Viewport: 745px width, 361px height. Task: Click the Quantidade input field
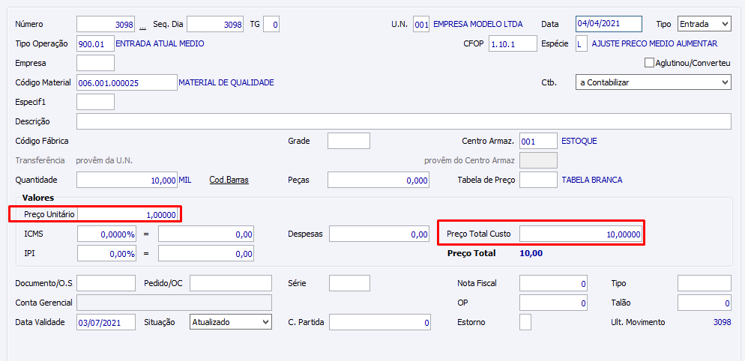(126, 180)
